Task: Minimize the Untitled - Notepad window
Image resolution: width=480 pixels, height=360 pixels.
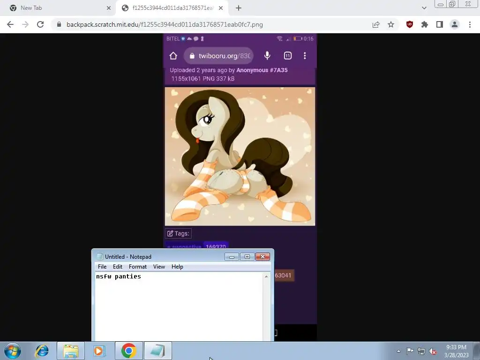Action: [232, 256]
